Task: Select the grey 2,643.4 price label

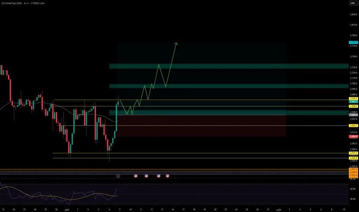Action: click(x=354, y=115)
